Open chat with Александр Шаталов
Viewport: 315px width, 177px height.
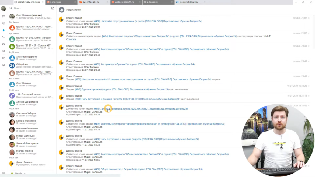[x=31, y=103]
